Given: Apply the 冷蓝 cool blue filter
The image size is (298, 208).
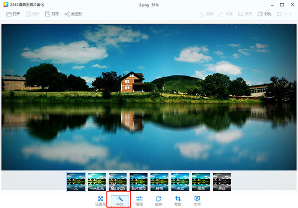Looking at the screenshot, I should point(180,182).
